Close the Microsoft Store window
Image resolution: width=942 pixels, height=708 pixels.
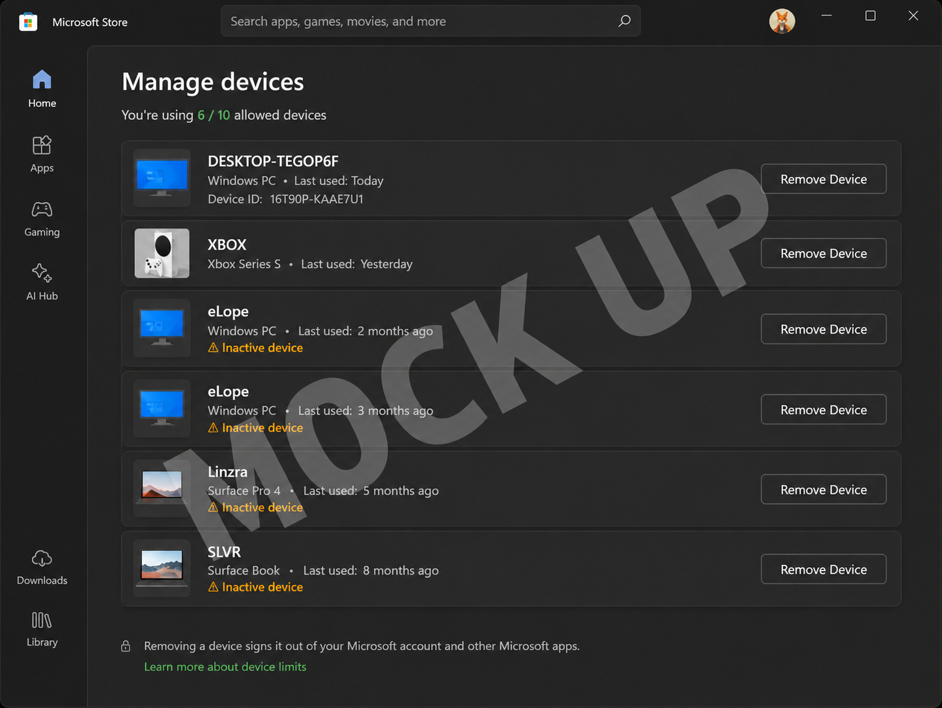(x=913, y=16)
